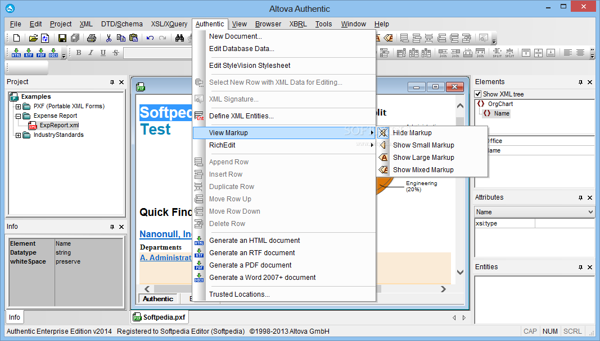The width and height of the screenshot is (600, 341).
Task: Click the document scroll down chevron
Action: point(461,272)
